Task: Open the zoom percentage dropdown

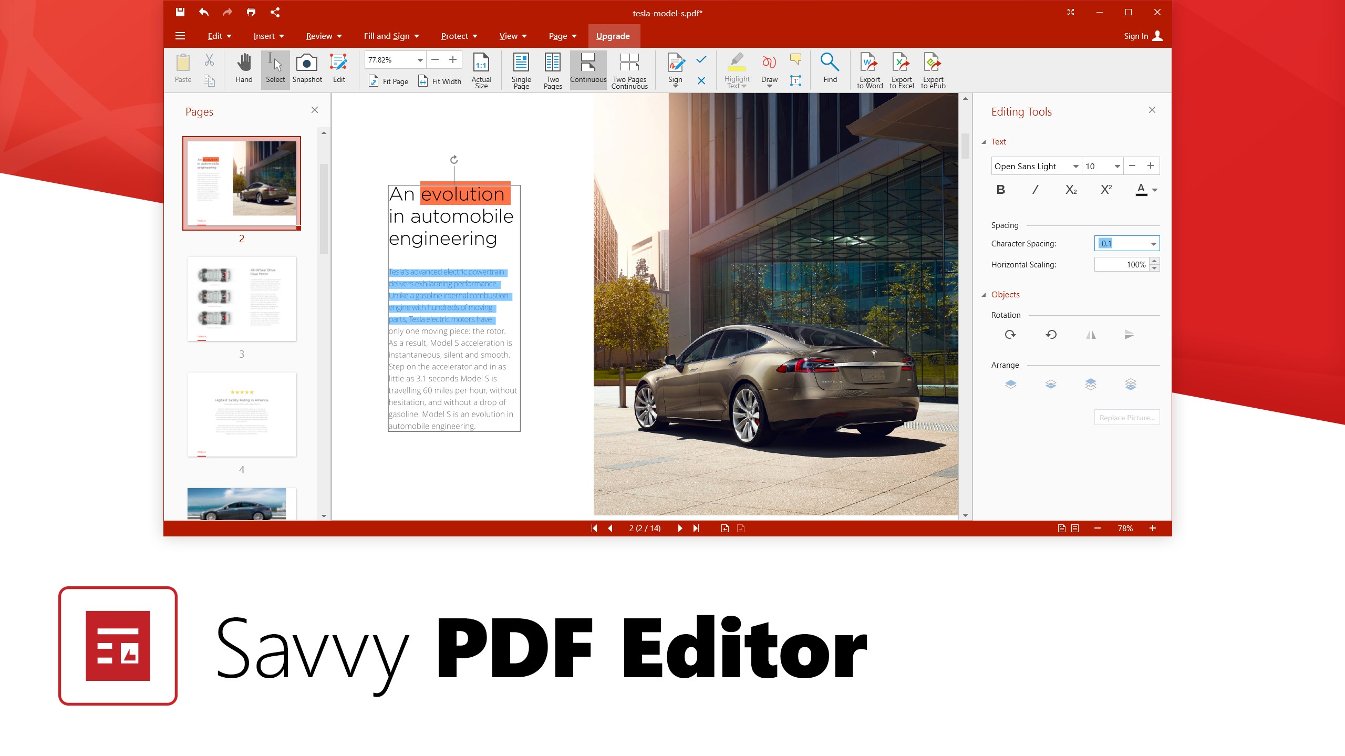Action: (420, 60)
